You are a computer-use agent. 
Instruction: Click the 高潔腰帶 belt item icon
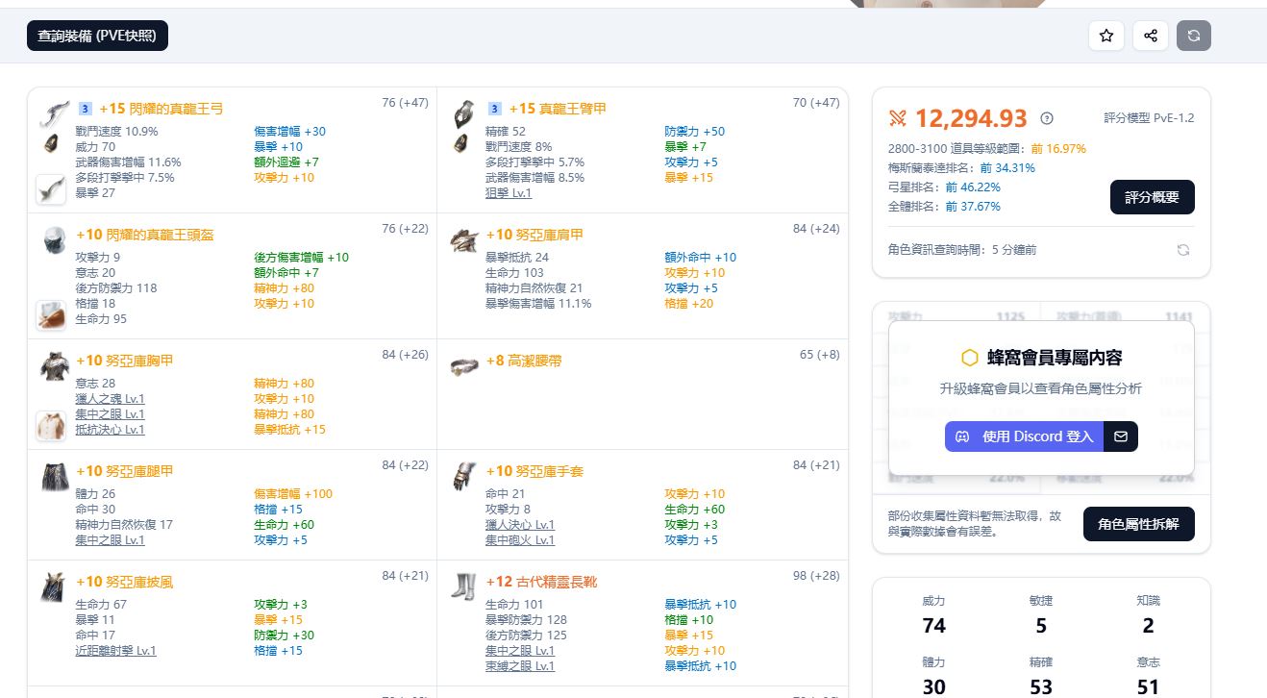pos(464,365)
